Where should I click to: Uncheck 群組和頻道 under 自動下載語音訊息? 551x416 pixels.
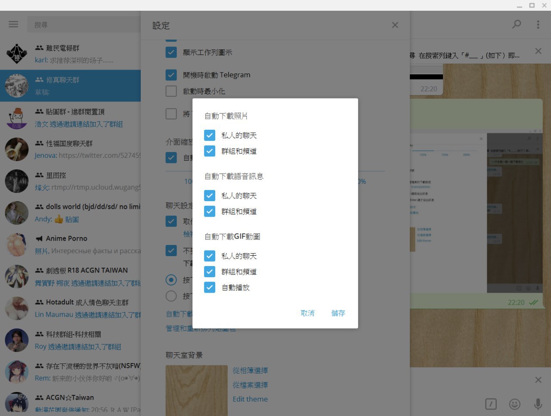tap(210, 211)
